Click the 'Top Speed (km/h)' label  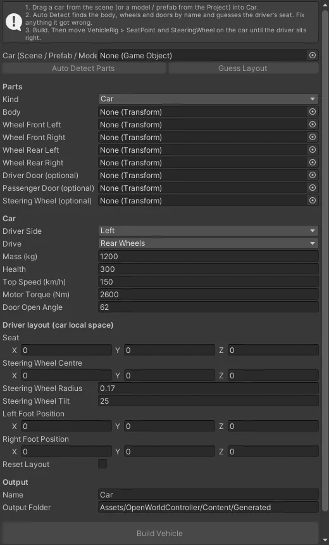pos(34,282)
